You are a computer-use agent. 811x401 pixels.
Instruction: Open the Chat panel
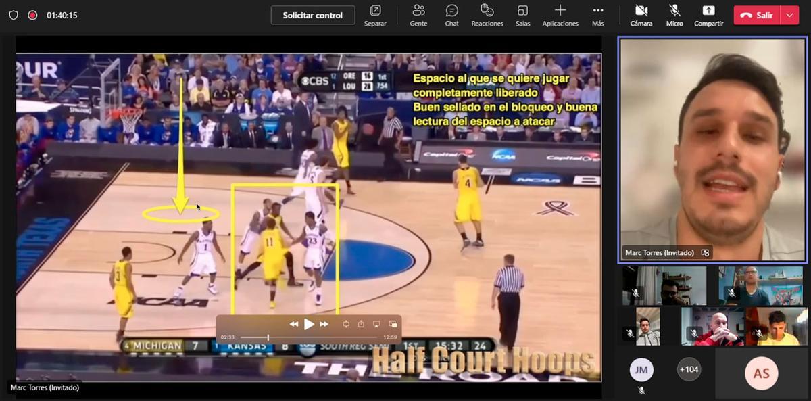click(x=451, y=15)
